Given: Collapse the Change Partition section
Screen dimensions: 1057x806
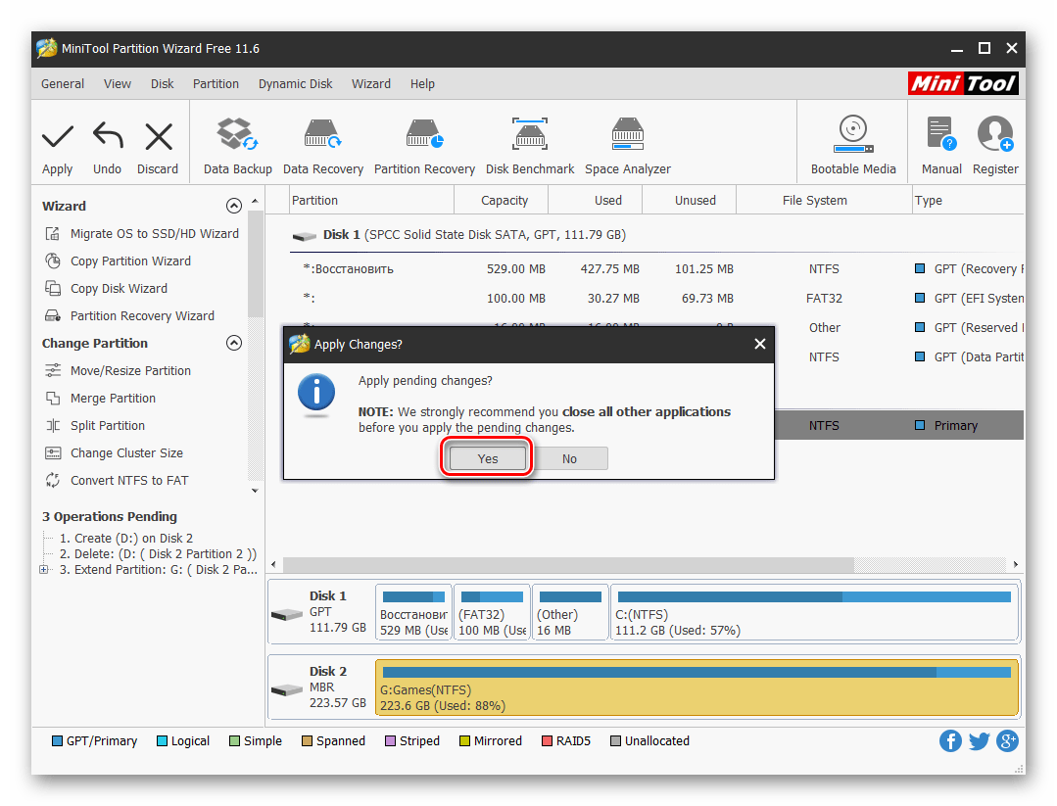Looking at the screenshot, I should [233, 343].
